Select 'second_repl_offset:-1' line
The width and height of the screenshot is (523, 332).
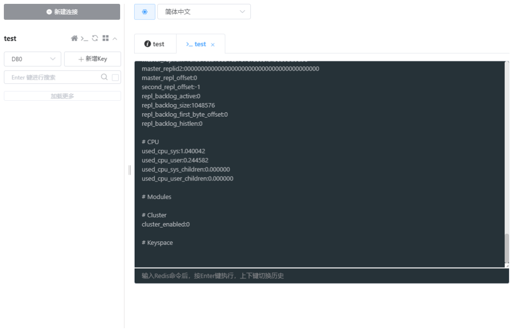point(171,87)
